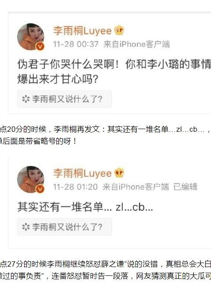211x282 pixels.
Task: Click the orange verified V badge on the 00:37 post avatar
Action: [x=40, y=47]
